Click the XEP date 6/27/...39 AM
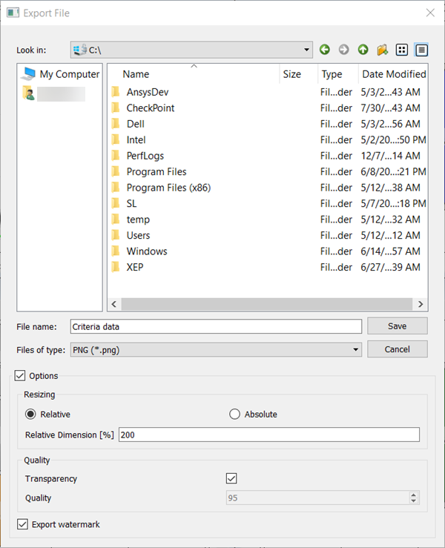 (x=390, y=267)
